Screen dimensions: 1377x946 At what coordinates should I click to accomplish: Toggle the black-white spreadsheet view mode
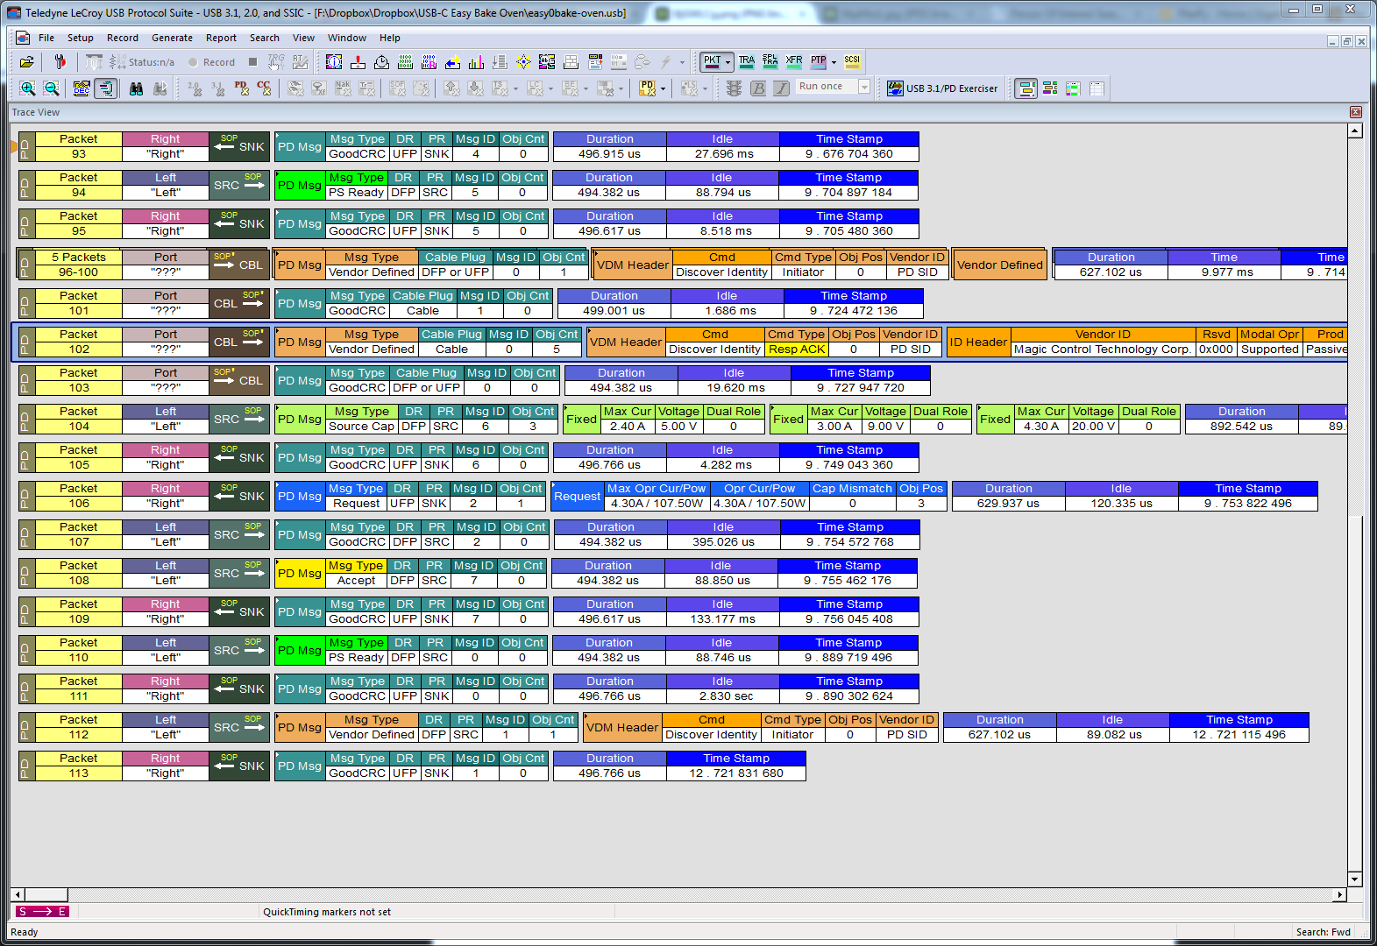point(1097,88)
